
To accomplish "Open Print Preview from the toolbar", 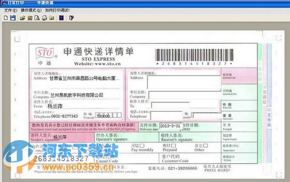I will pos(37,18).
